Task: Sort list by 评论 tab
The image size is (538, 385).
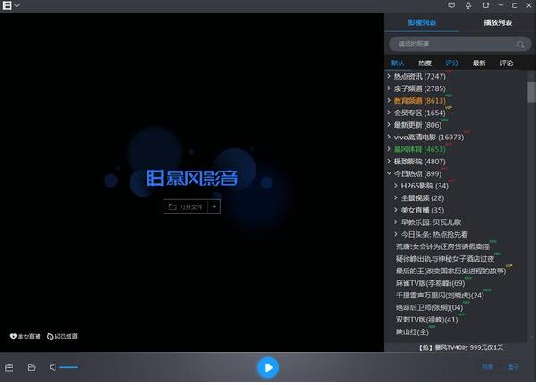Action: pyautogui.click(x=506, y=63)
